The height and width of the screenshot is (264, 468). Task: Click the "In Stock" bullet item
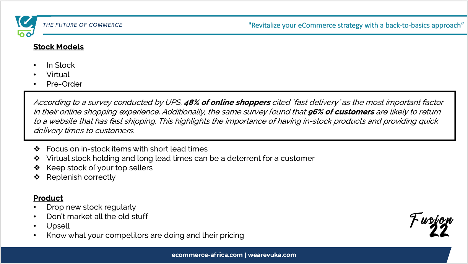(x=60, y=65)
